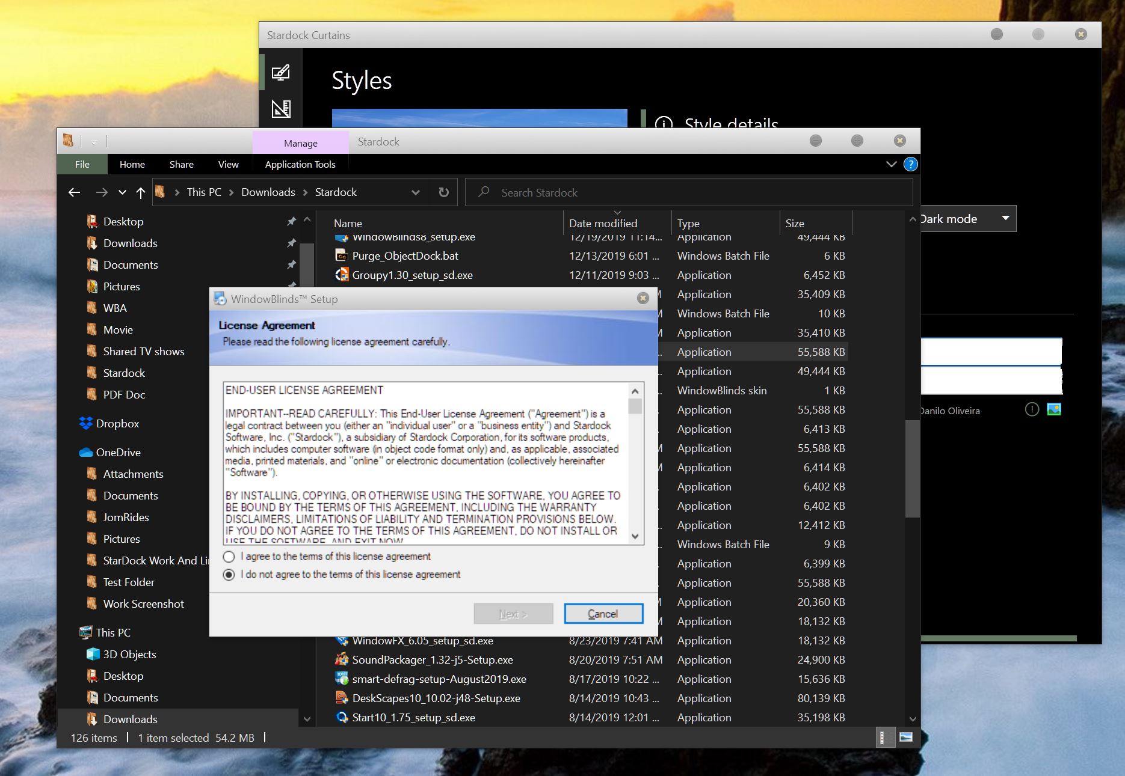1125x776 pixels.
Task: Click Cancel in WindowBlinds Setup
Action: pos(603,614)
